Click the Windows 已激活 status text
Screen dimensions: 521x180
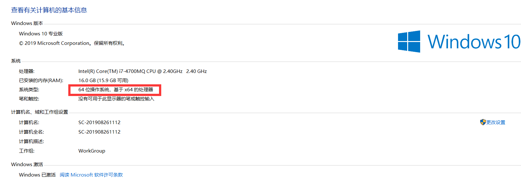(37, 175)
